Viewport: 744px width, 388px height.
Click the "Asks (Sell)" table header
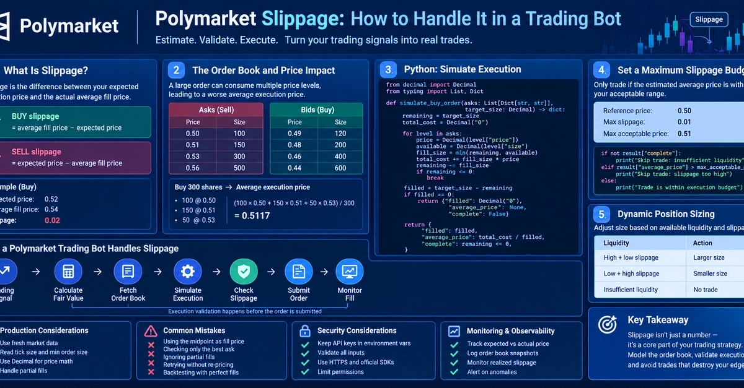point(216,110)
